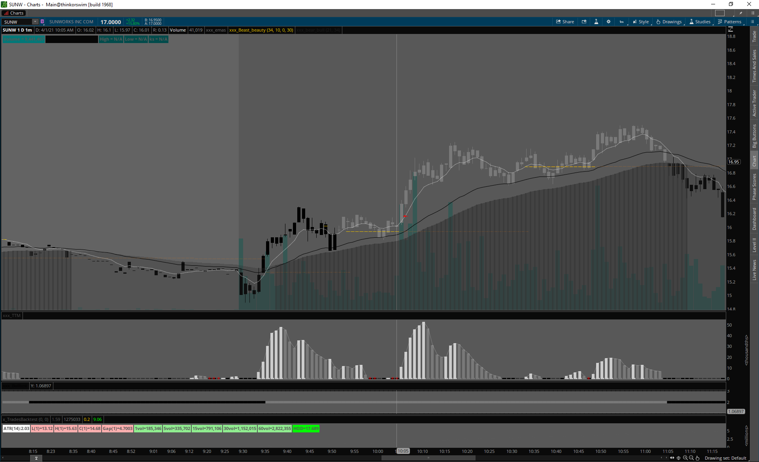This screenshot has width=759, height=462.
Task: Toggle the symbol link color icon
Action: tap(42, 22)
